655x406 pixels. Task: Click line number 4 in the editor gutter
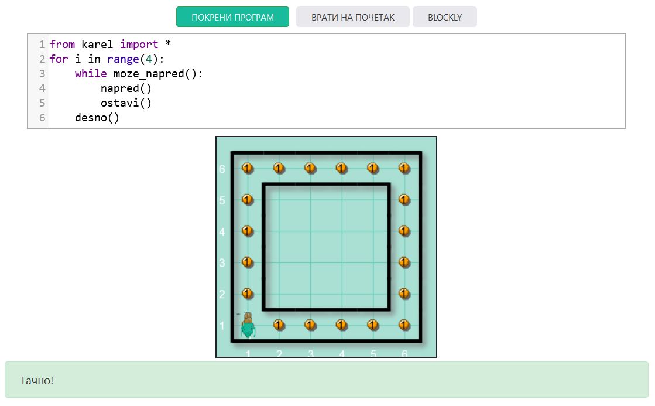coord(42,88)
